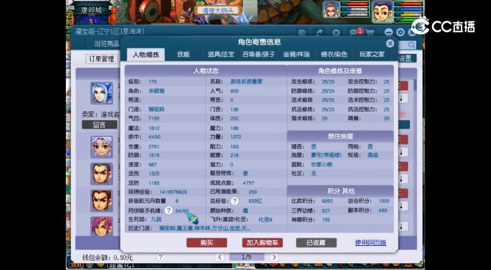Screen dimensions: 491x270
Task: Click the round stop-style icon in title bar
Action: coord(336,33)
